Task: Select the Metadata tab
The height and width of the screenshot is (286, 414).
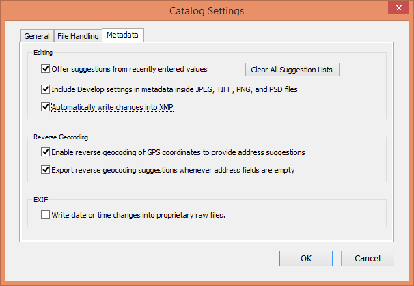Action: [x=123, y=35]
